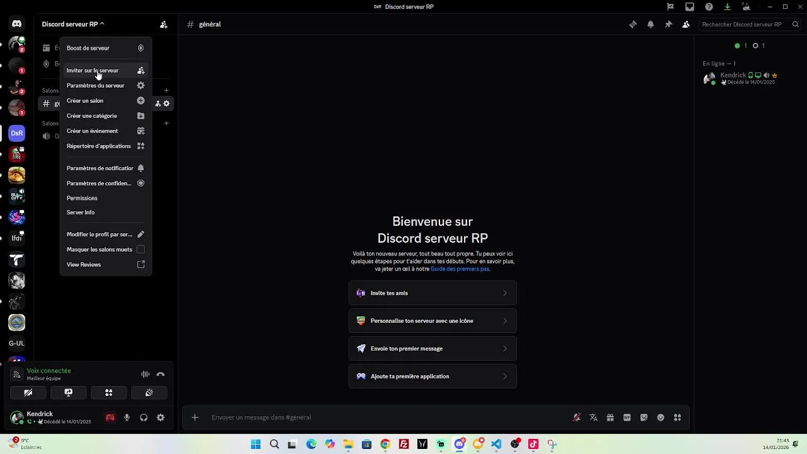Turn on camera in voice panel
This screenshot has width=807, height=454.
coord(28,393)
